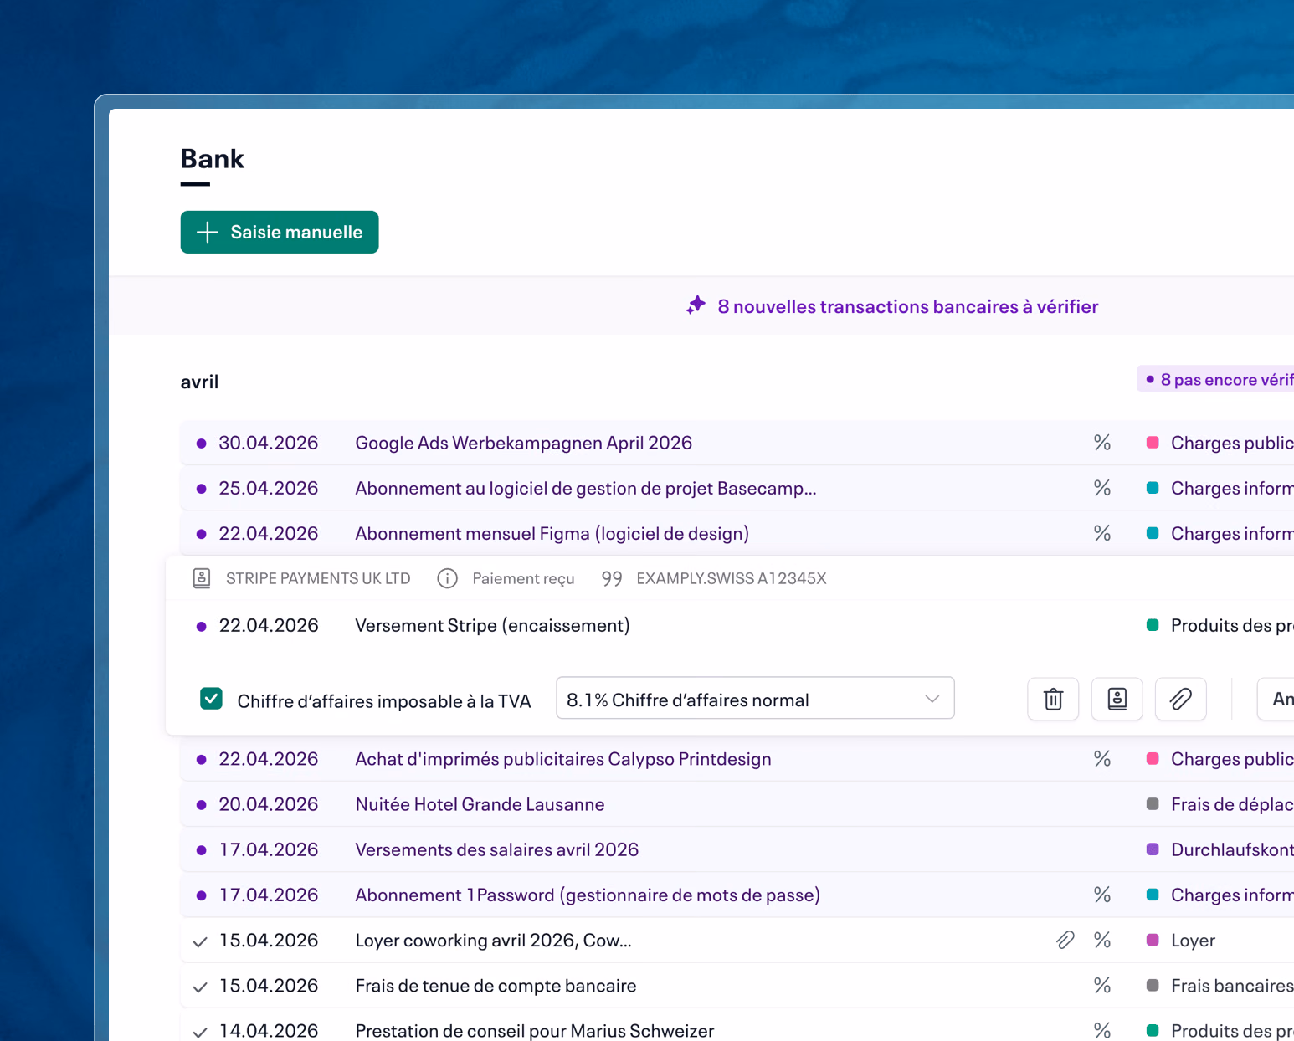The image size is (1294, 1041).
Task: Click the sparkle icon beside new transactions notice
Action: pyautogui.click(x=696, y=305)
